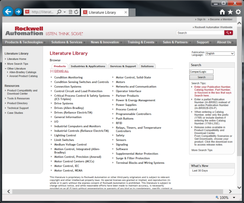Image resolution: width=244 pixels, height=203 pixels.
Task: Switch to Services & Support tab
Action: click(x=123, y=66)
